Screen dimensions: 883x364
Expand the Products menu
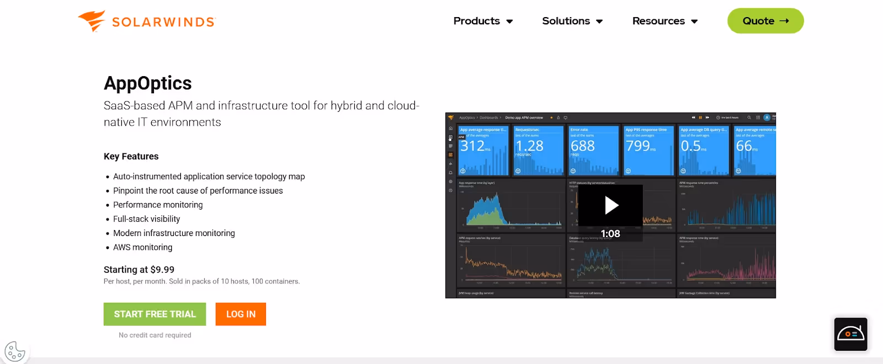pos(483,21)
